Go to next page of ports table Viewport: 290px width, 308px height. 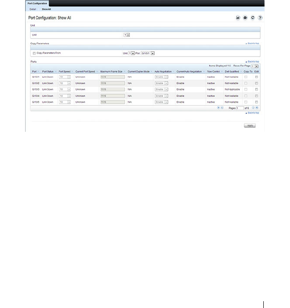tap(253, 108)
